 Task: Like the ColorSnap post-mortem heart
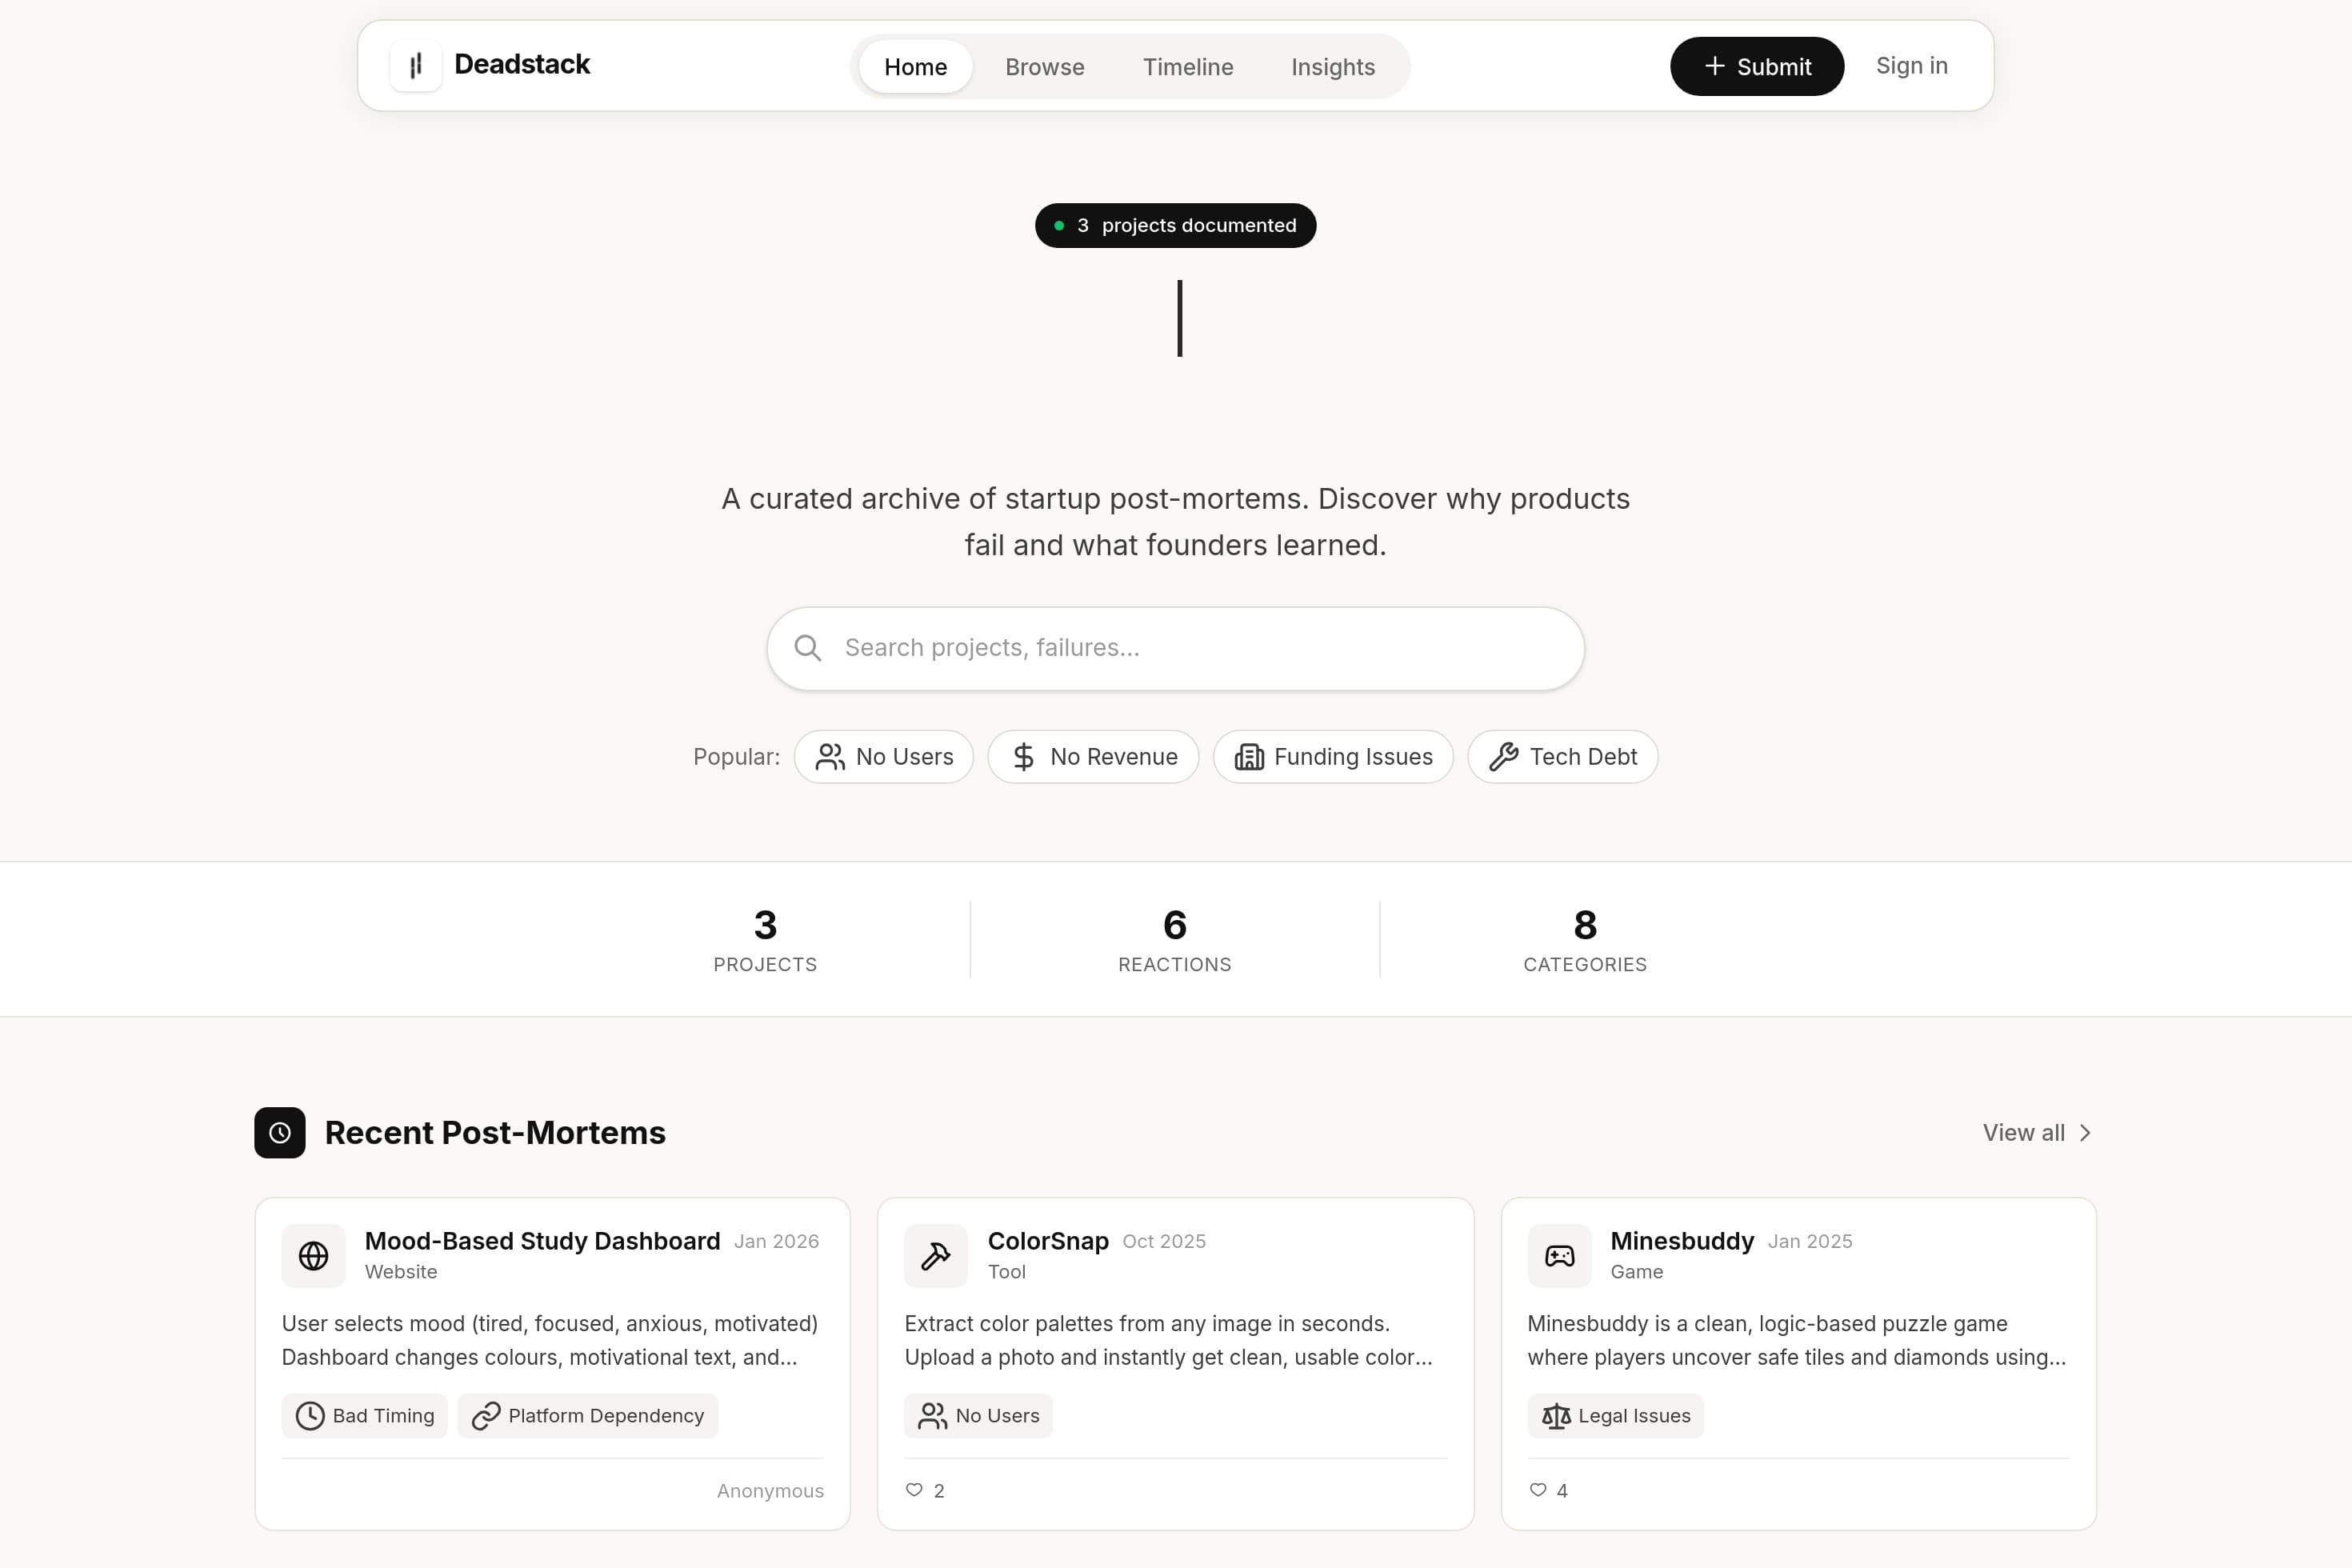pyautogui.click(x=914, y=1490)
